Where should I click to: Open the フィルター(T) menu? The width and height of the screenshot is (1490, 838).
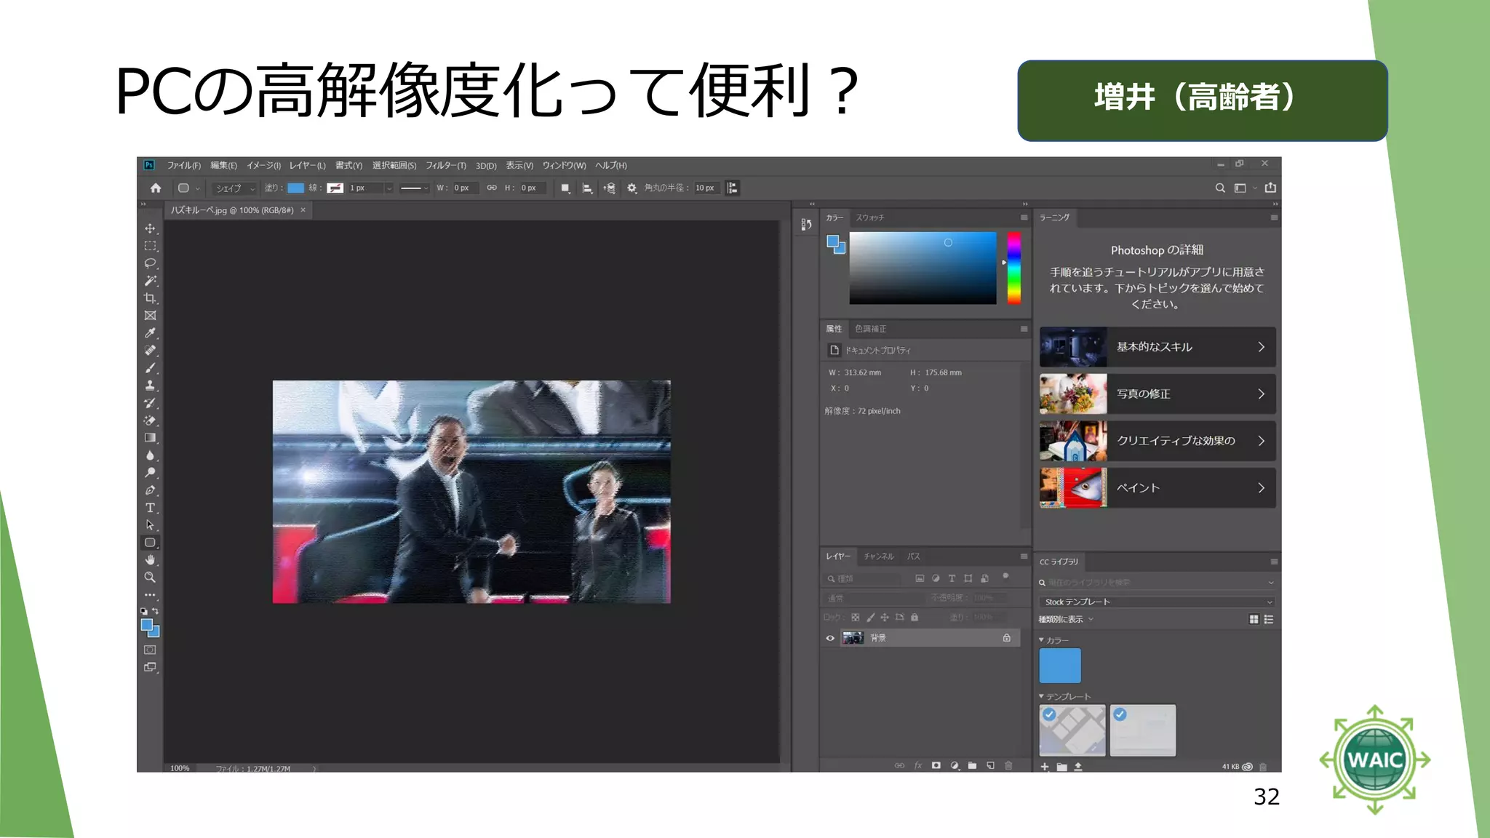[446, 165]
